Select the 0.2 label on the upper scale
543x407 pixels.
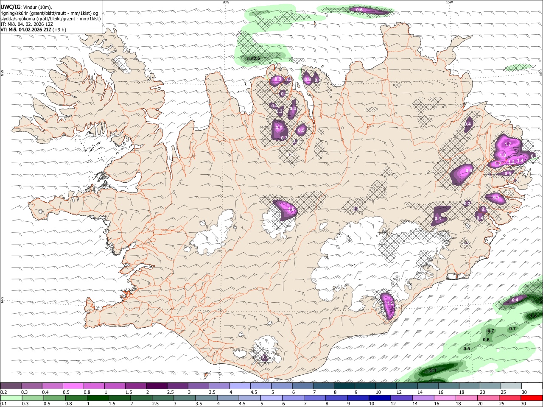3,392
